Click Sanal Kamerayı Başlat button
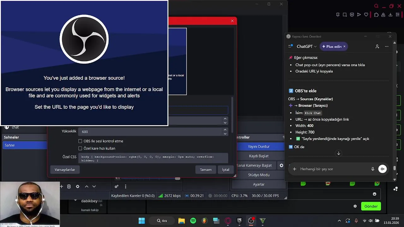Screen dimensions: 404x227 click(256, 166)
